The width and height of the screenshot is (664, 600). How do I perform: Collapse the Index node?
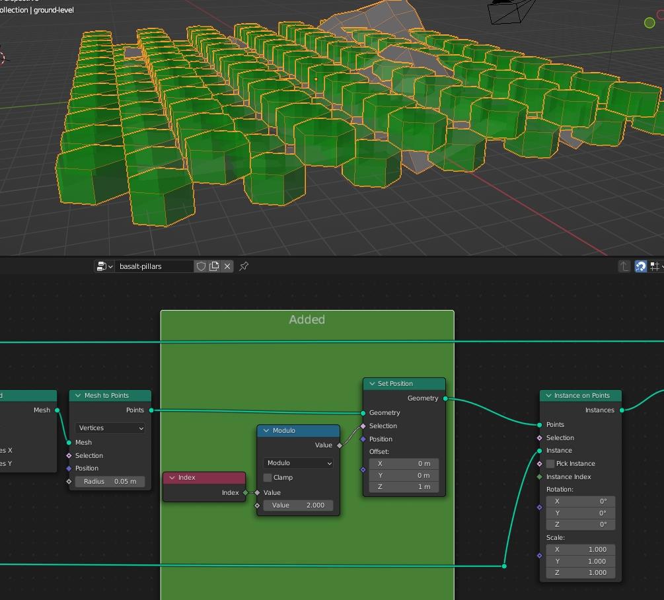click(172, 478)
